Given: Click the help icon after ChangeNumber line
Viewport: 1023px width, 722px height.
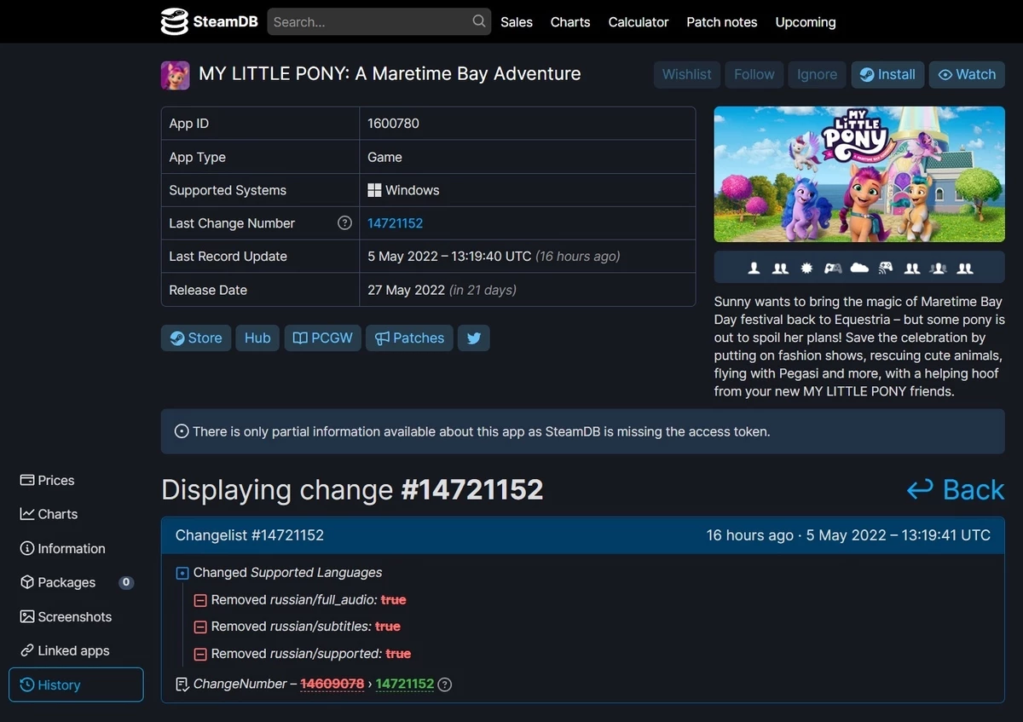Looking at the screenshot, I should tap(444, 684).
